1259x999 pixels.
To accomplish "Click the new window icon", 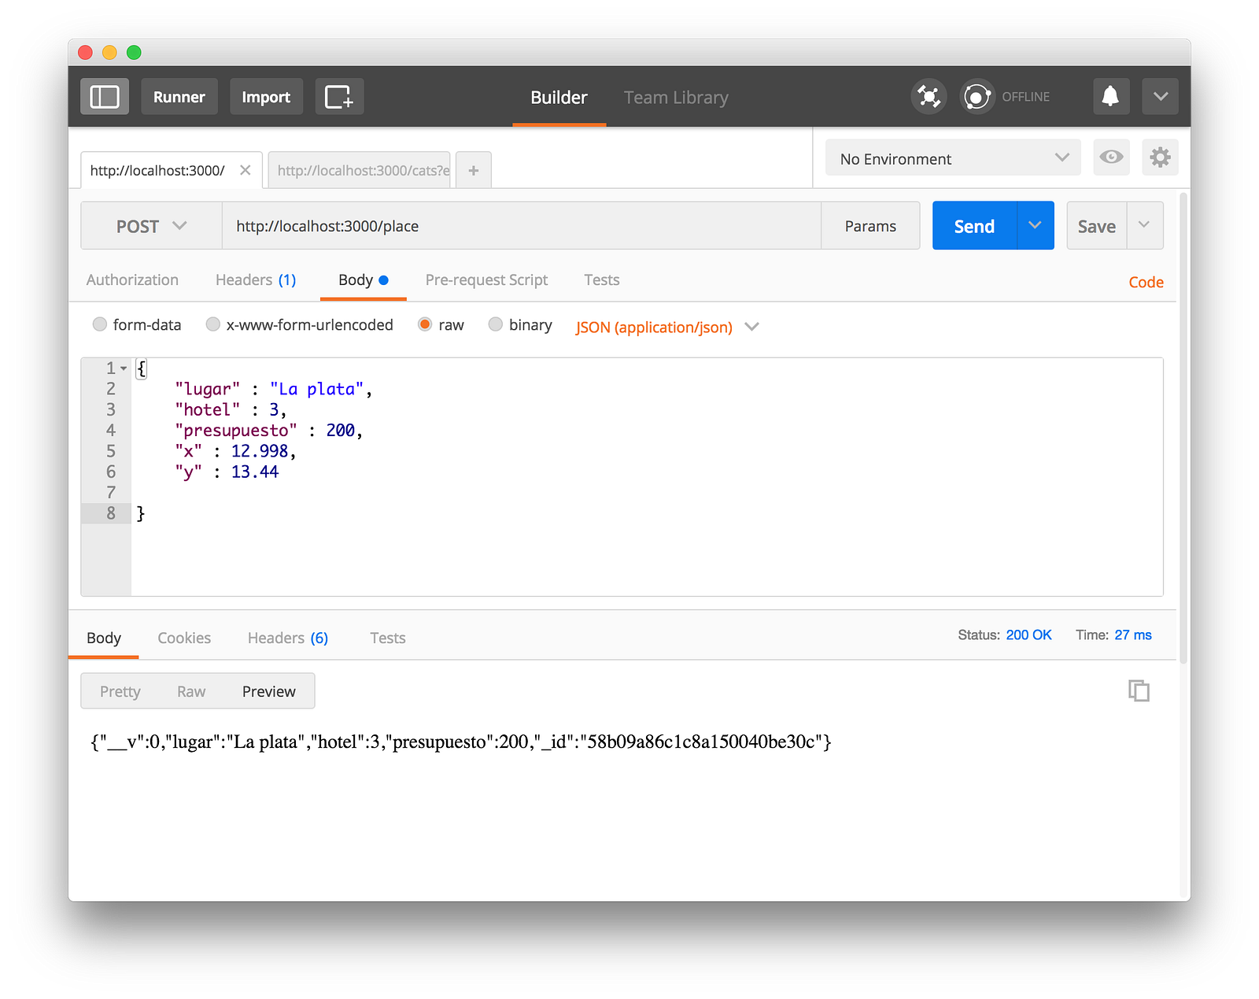I will coord(339,97).
